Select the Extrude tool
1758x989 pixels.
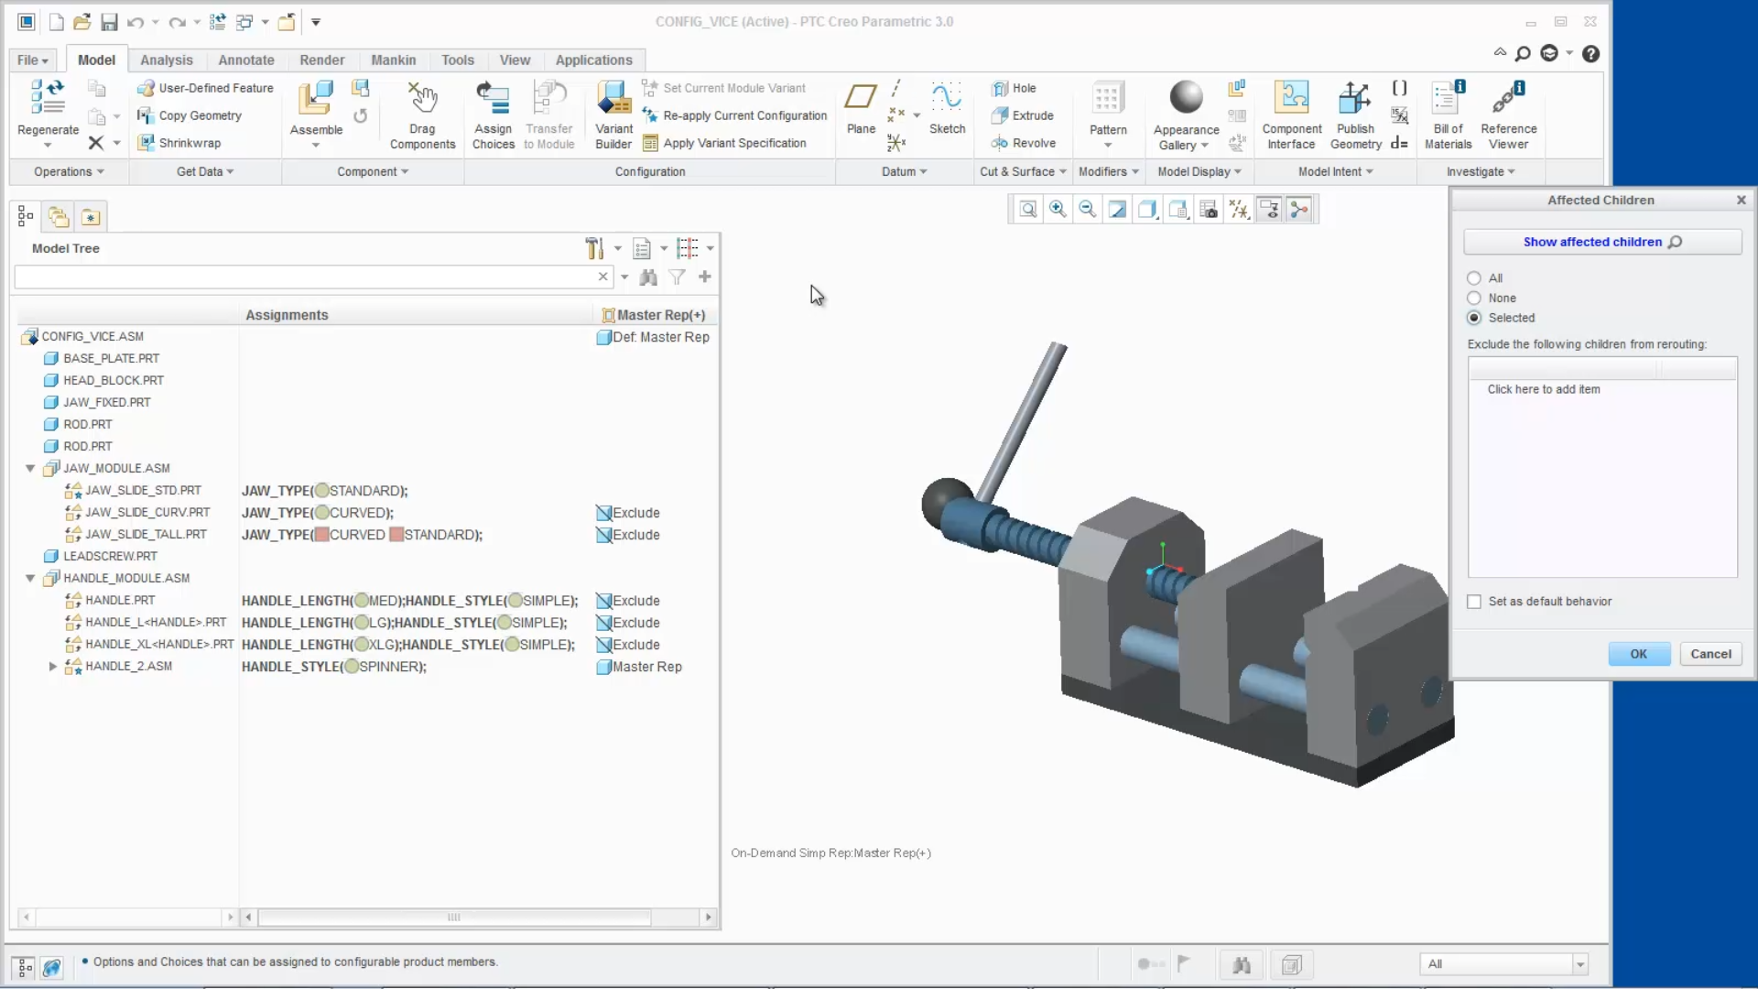pos(1024,115)
